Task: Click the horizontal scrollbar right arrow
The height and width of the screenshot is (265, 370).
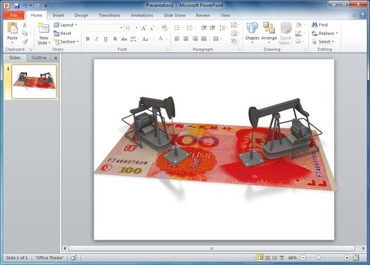Action: (363, 248)
